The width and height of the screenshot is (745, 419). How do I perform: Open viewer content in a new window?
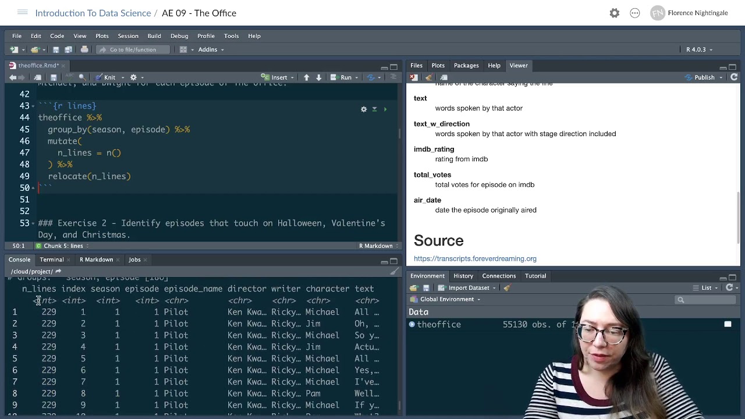444,77
